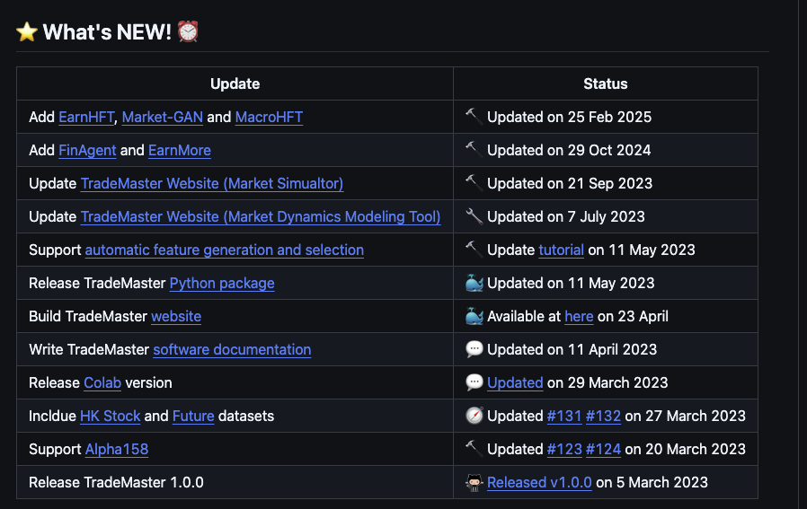Screen dimensions: 807x509
Task: Click 'Updated on 11 April 2023' text
Action: pyautogui.click(x=572, y=349)
